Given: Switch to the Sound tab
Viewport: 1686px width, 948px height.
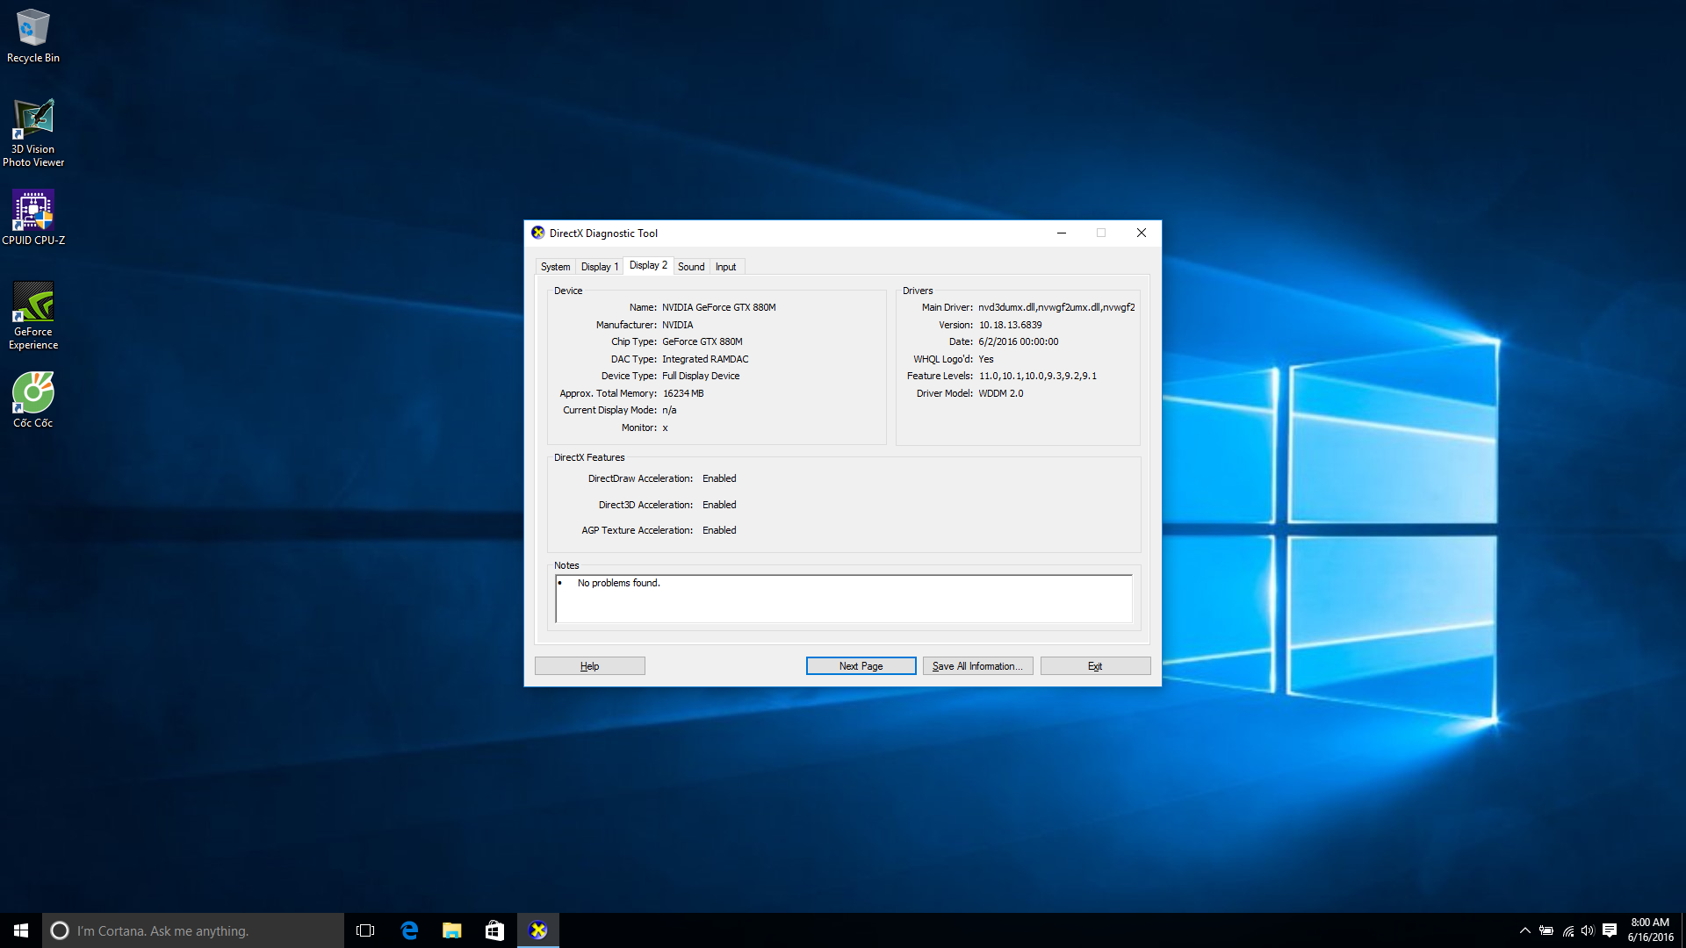Looking at the screenshot, I should click(x=691, y=267).
